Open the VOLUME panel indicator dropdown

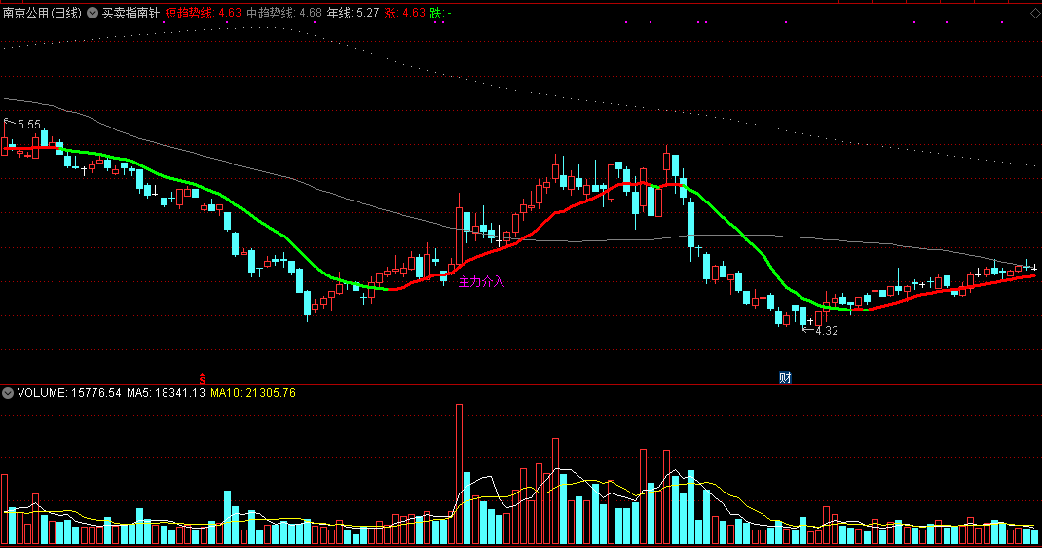coord(8,393)
